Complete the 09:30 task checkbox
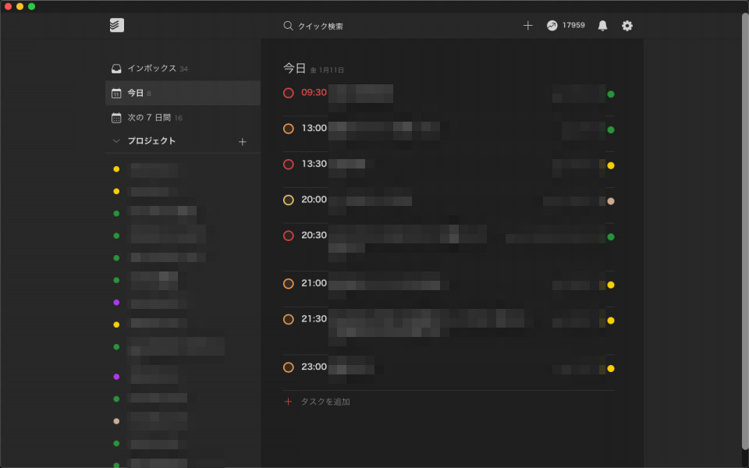This screenshot has width=749, height=468. tap(289, 93)
